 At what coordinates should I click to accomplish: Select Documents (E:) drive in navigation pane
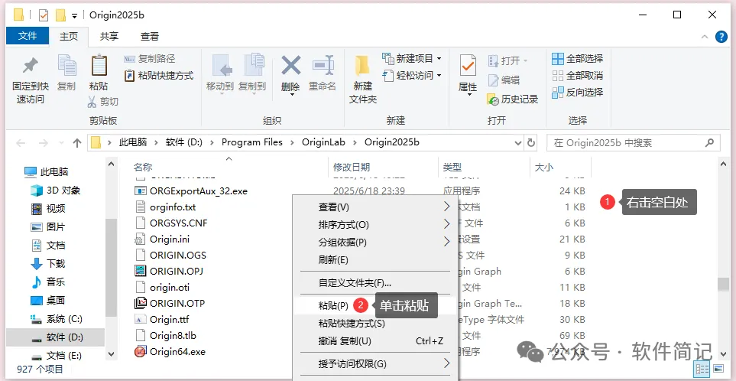[x=57, y=355]
